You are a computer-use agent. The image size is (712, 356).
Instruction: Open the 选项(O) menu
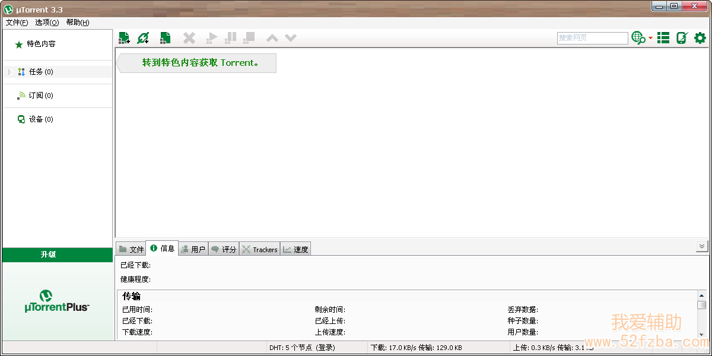point(47,23)
